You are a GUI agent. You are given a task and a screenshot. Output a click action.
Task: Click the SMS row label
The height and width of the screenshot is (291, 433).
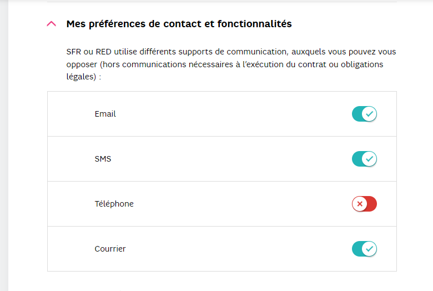click(103, 159)
